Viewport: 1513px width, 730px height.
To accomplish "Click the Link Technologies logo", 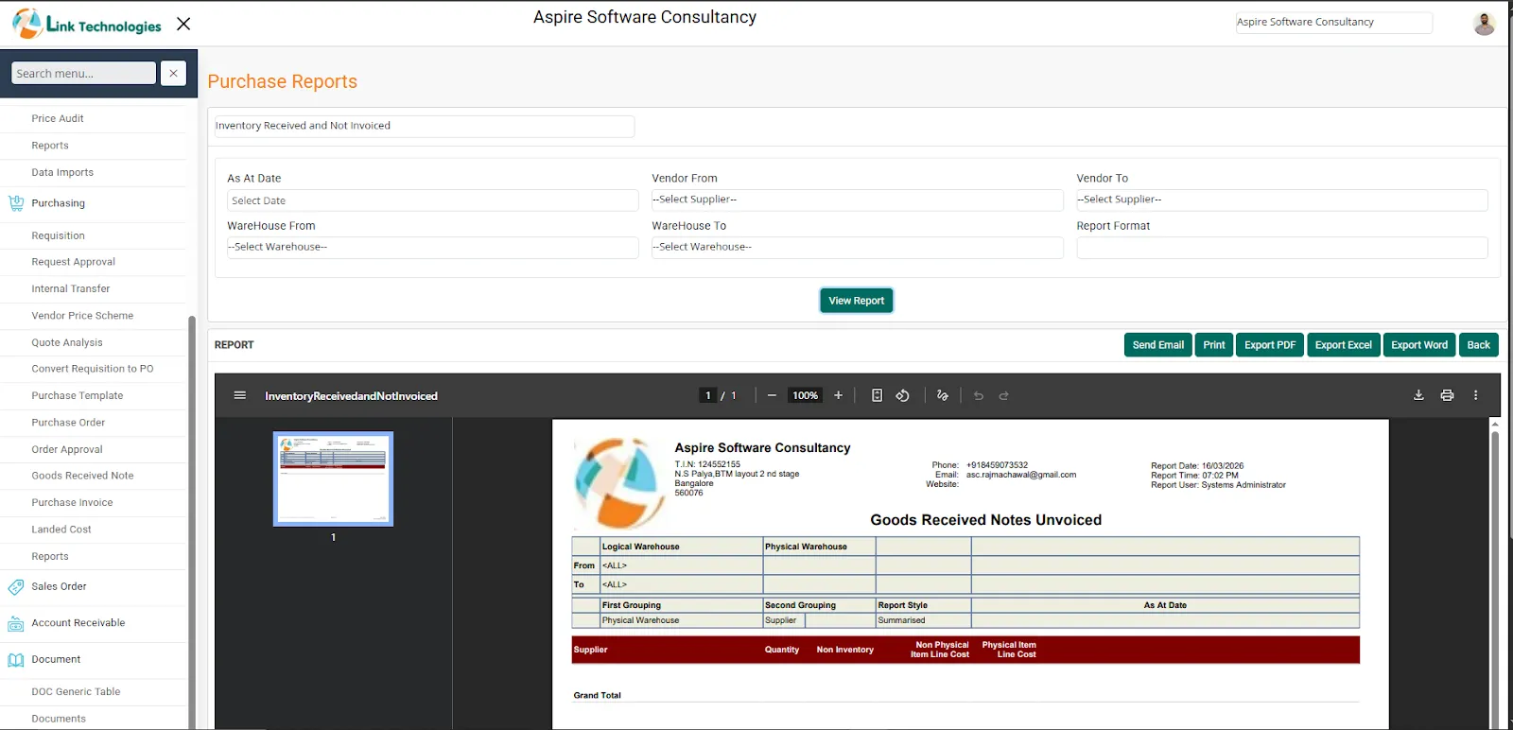I will click(x=86, y=24).
